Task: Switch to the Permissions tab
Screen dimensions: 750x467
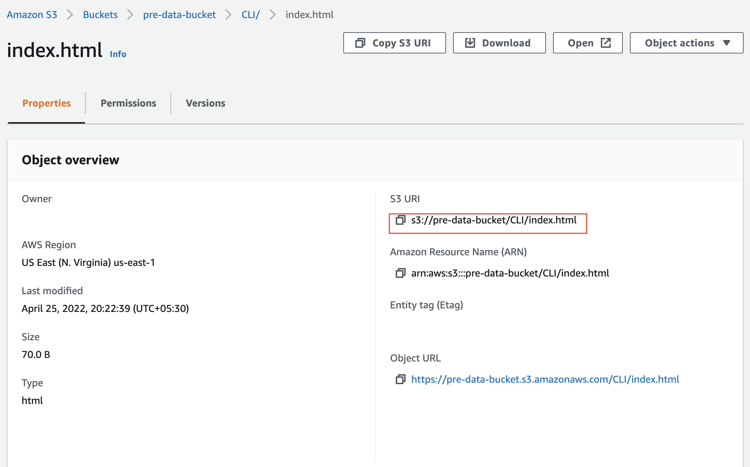Action: (128, 103)
